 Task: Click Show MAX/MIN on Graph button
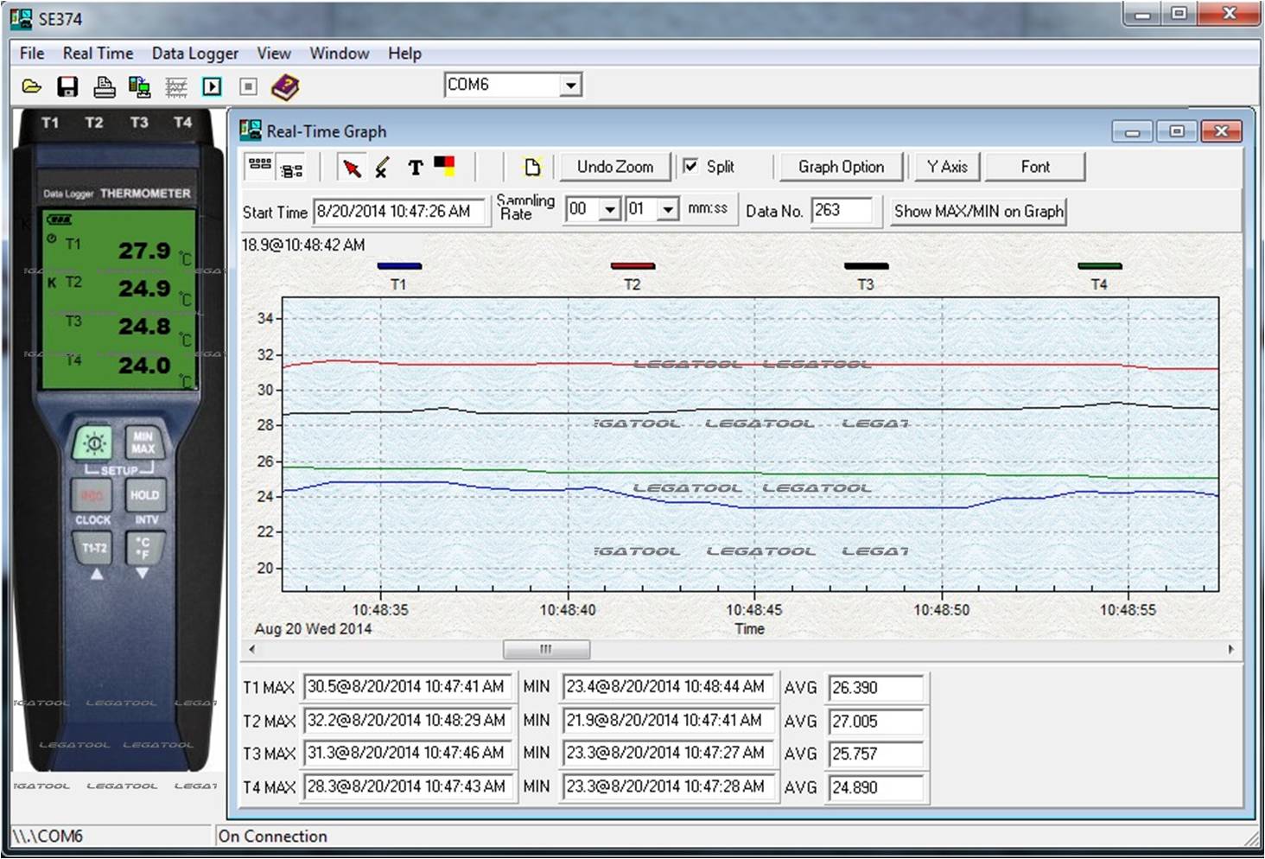coord(978,212)
